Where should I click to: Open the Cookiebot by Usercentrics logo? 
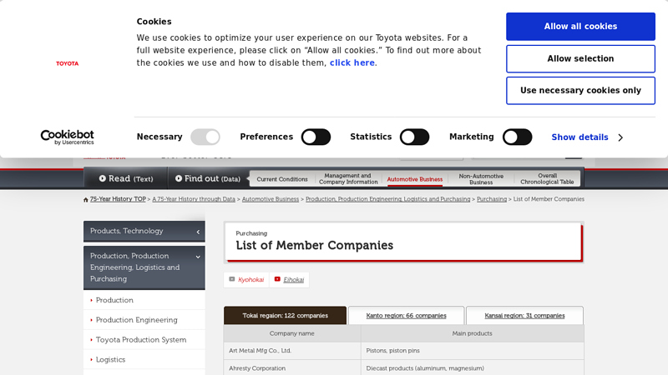pyautogui.click(x=67, y=137)
